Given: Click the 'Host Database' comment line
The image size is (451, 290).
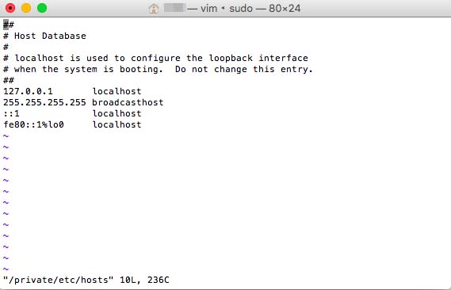Looking at the screenshot, I should tap(44, 36).
